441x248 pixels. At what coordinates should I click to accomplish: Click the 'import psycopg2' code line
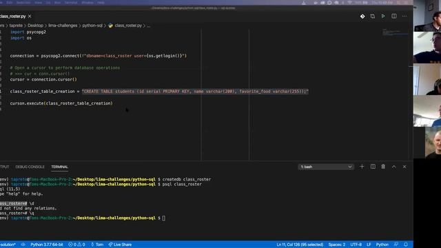(28, 32)
